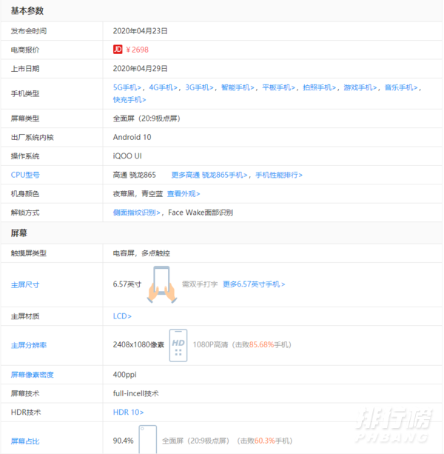Click the 屏幕技术 row label
The height and width of the screenshot is (454, 444).
(25, 393)
